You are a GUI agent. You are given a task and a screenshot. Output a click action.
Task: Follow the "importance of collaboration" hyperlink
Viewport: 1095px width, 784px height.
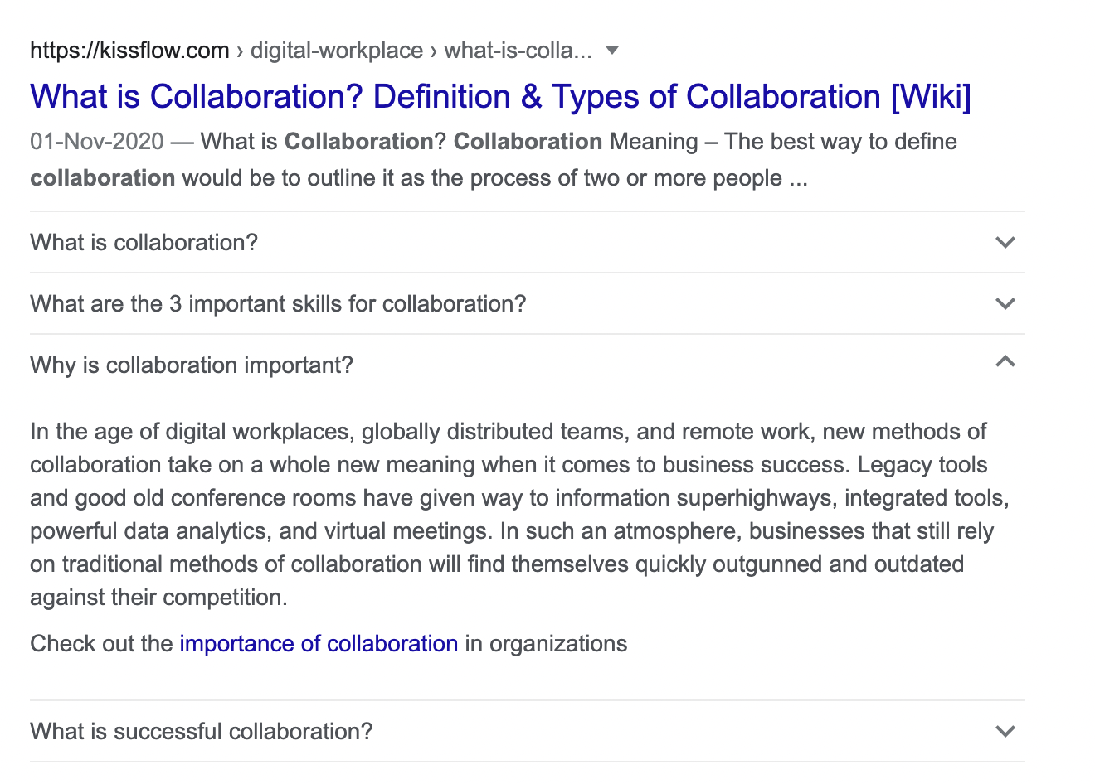pos(319,644)
